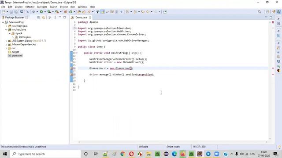The image size is (282, 158).
Task: Click the Save toolbar icon
Action: click(11, 12)
